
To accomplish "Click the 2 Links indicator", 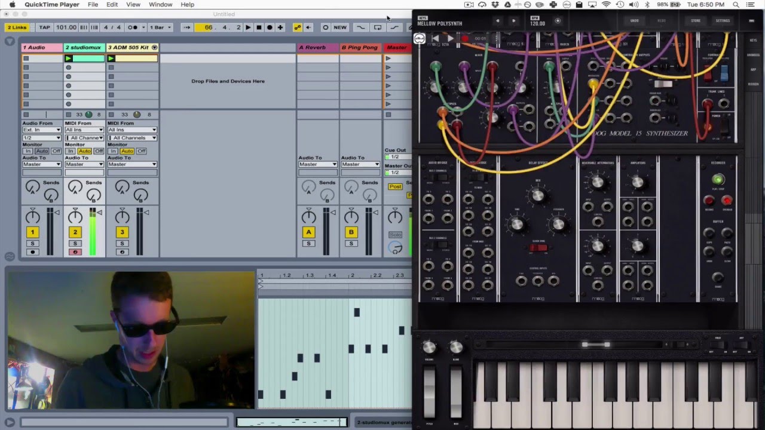I will (x=17, y=27).
